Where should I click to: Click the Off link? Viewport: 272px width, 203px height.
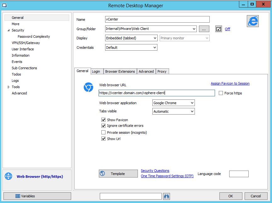pos(228,29)
